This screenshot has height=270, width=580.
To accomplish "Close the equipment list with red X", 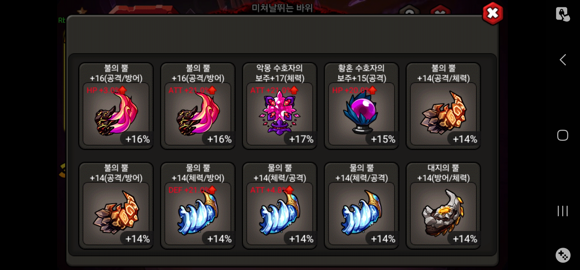I will click(493, 13).
